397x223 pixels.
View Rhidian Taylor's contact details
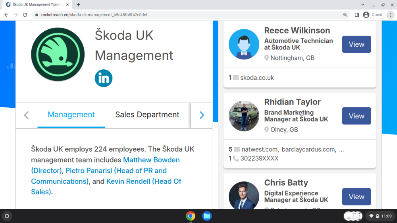click(x=356, y=116)
